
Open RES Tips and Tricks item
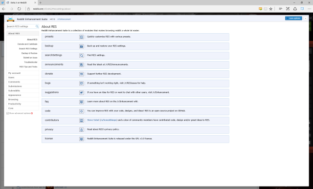pyautogui.click(x=28, y=67)
